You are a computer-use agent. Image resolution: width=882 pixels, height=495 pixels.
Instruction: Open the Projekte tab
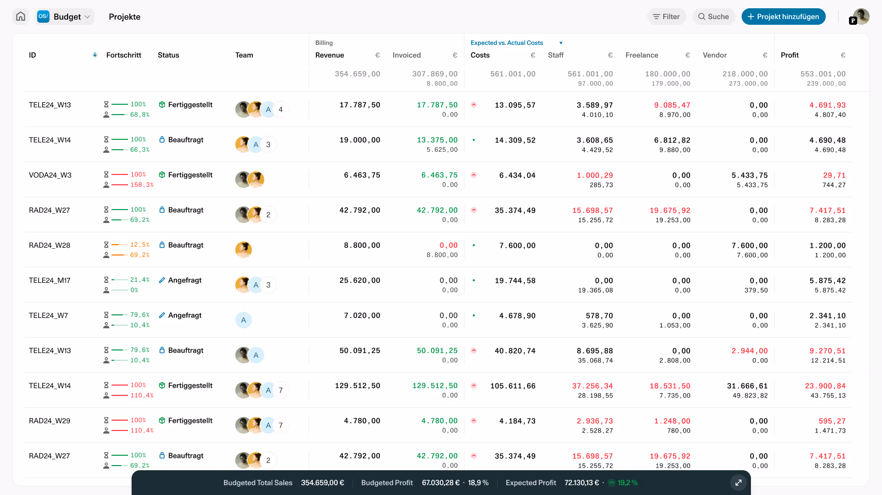tap(124, 17)
